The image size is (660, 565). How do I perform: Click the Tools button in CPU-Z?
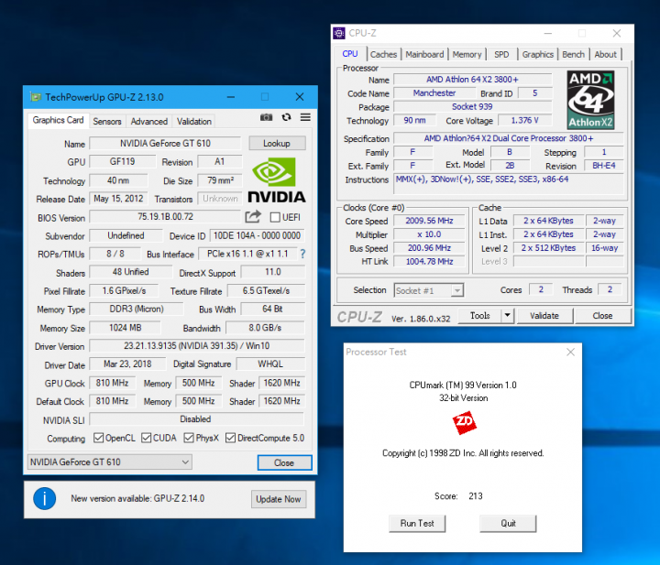coord(479,315)
